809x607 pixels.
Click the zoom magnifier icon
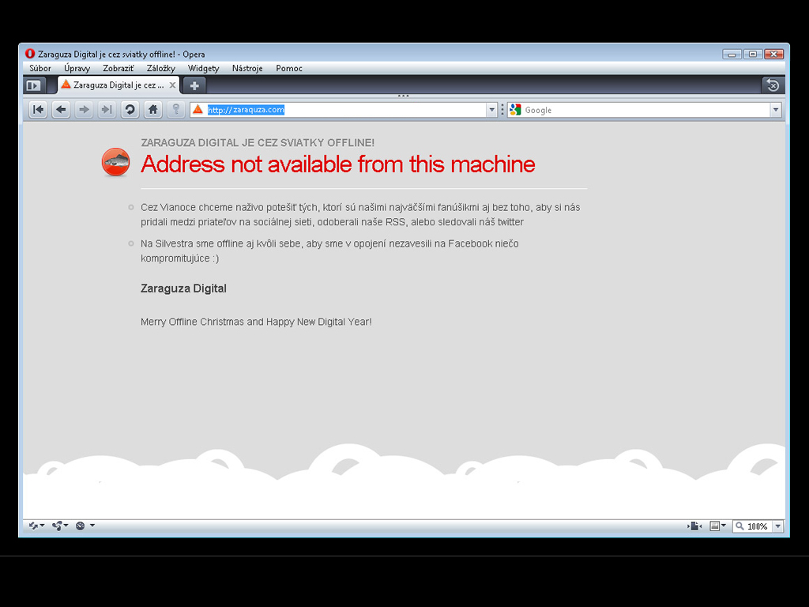click(x=739, y=526)
